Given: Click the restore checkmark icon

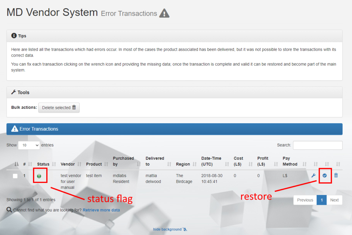Looking at the screenshot, I should [x=325, y=176].
